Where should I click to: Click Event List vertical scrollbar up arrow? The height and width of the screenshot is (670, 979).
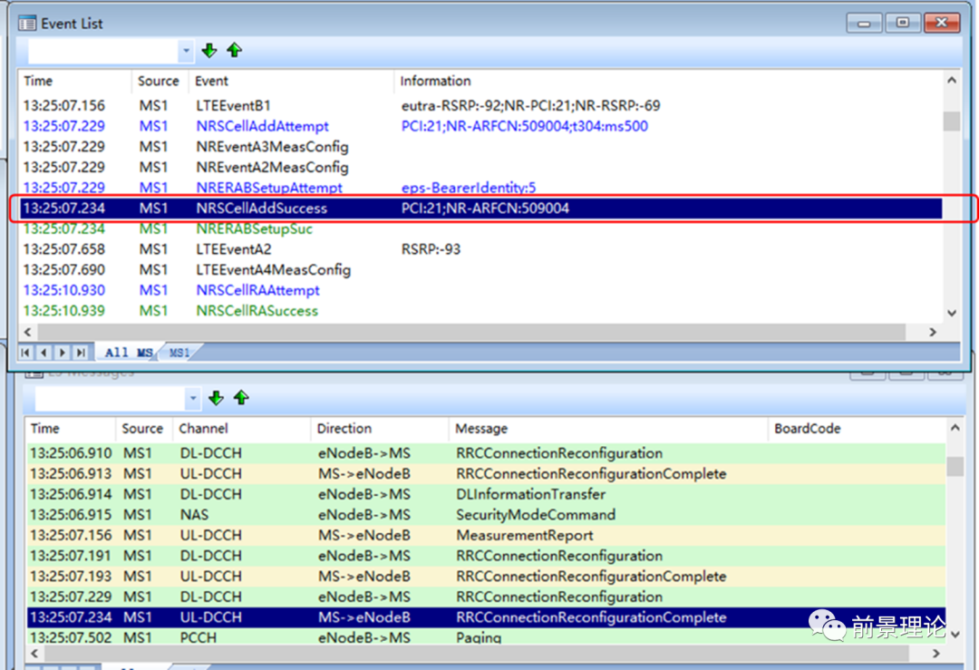[x=952, y=81]
